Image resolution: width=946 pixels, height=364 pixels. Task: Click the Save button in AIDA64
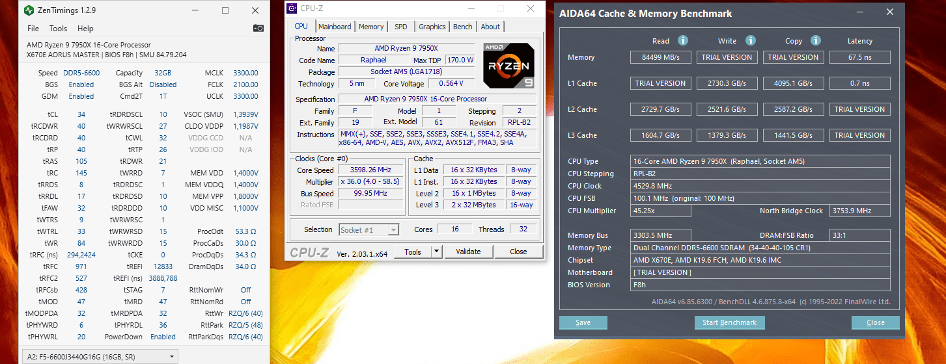[x=583, y=322]
